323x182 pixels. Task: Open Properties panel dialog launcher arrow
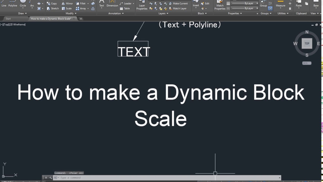click(x=257, y=13)
